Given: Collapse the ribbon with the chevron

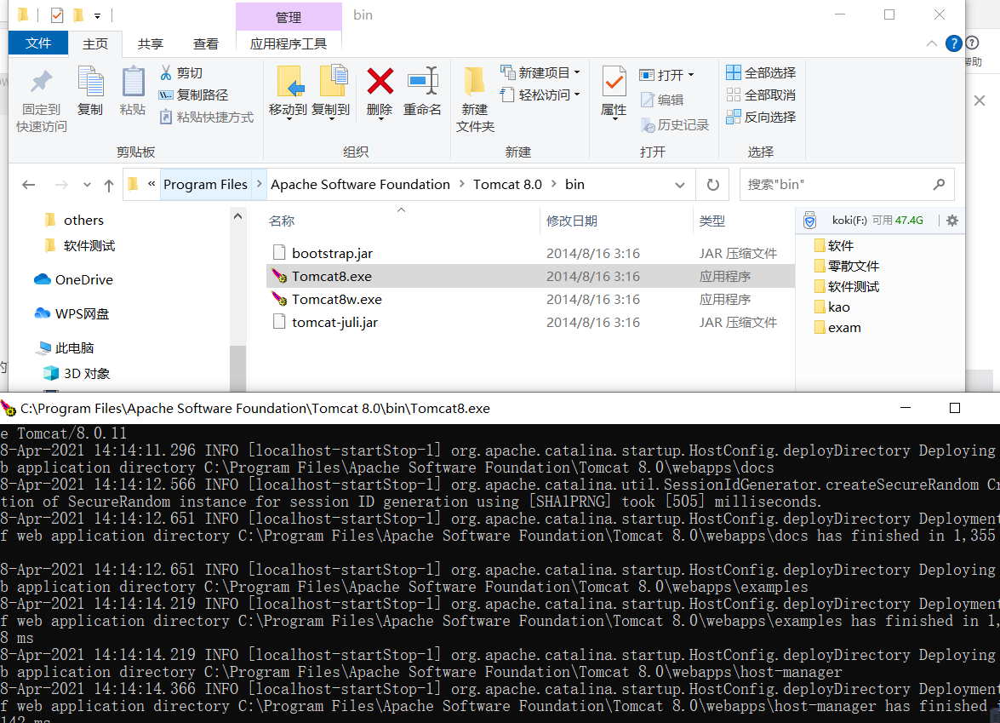Looking at the screenshot, I should coord(932,43).
